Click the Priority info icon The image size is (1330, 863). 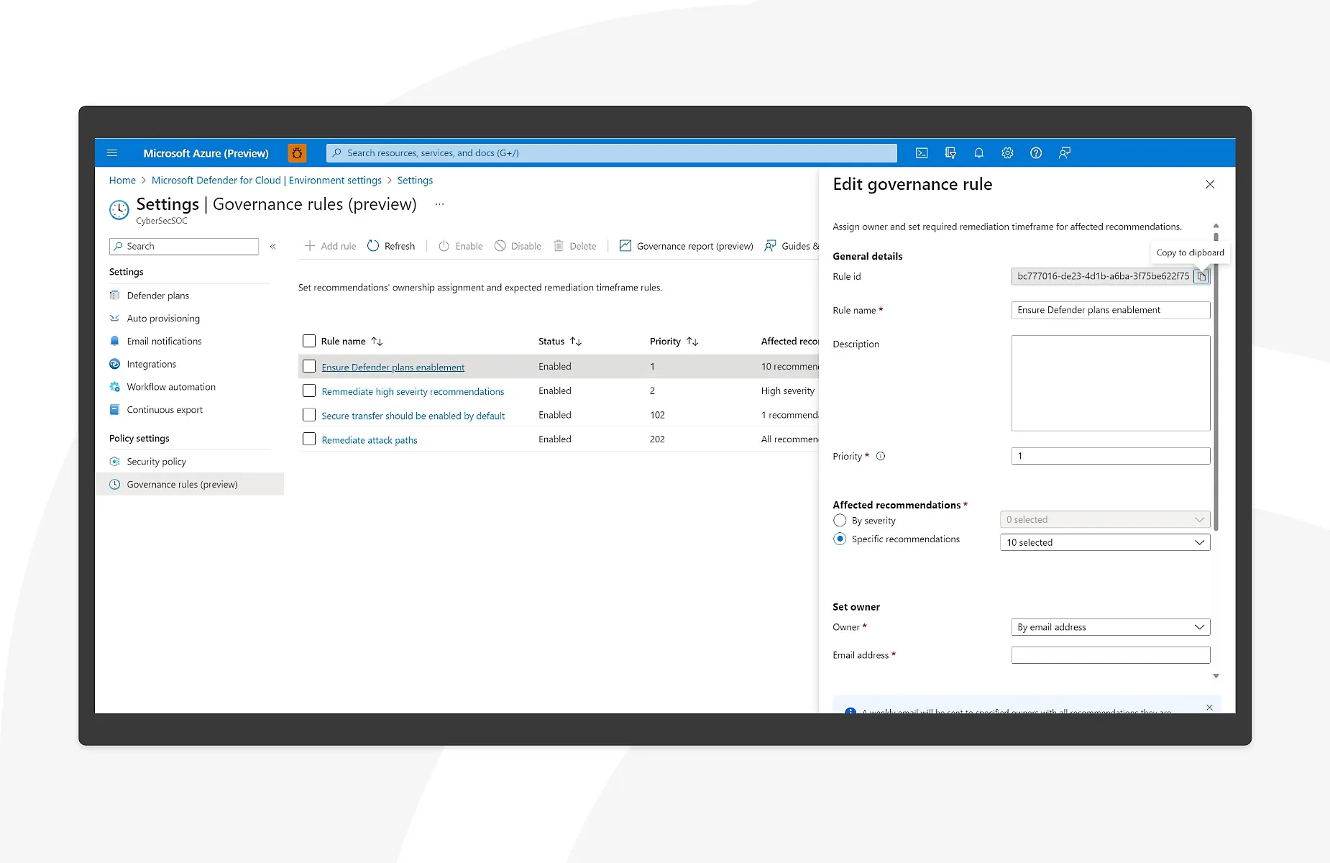coord(881,456)
